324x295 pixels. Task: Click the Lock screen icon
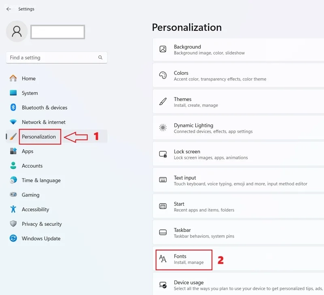[163, 154]
